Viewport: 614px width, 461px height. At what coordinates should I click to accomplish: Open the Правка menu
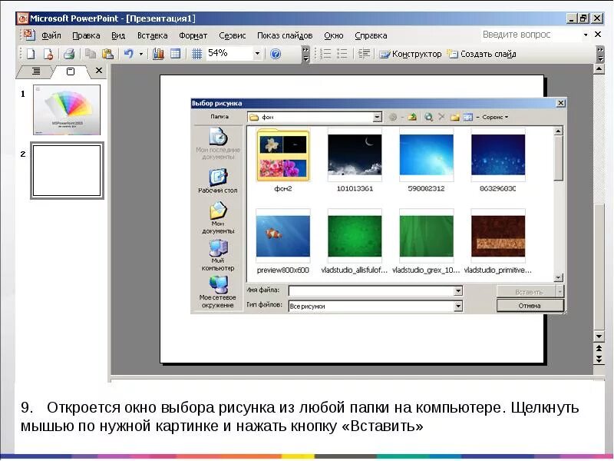86,35
